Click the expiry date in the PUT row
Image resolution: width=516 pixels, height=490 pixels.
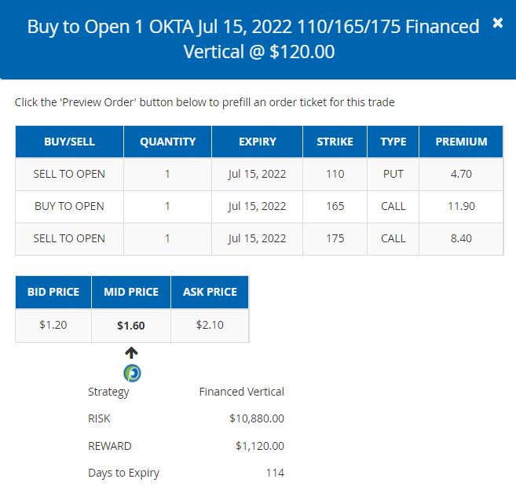pyautogui.click(x=258, y=174)
